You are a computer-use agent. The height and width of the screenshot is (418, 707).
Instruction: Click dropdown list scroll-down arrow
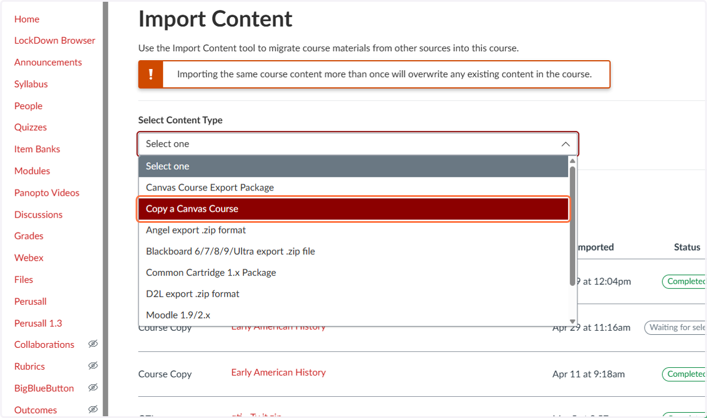(x=572, y=321)
